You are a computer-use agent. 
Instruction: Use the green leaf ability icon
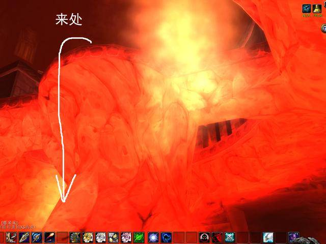point(139,237)
